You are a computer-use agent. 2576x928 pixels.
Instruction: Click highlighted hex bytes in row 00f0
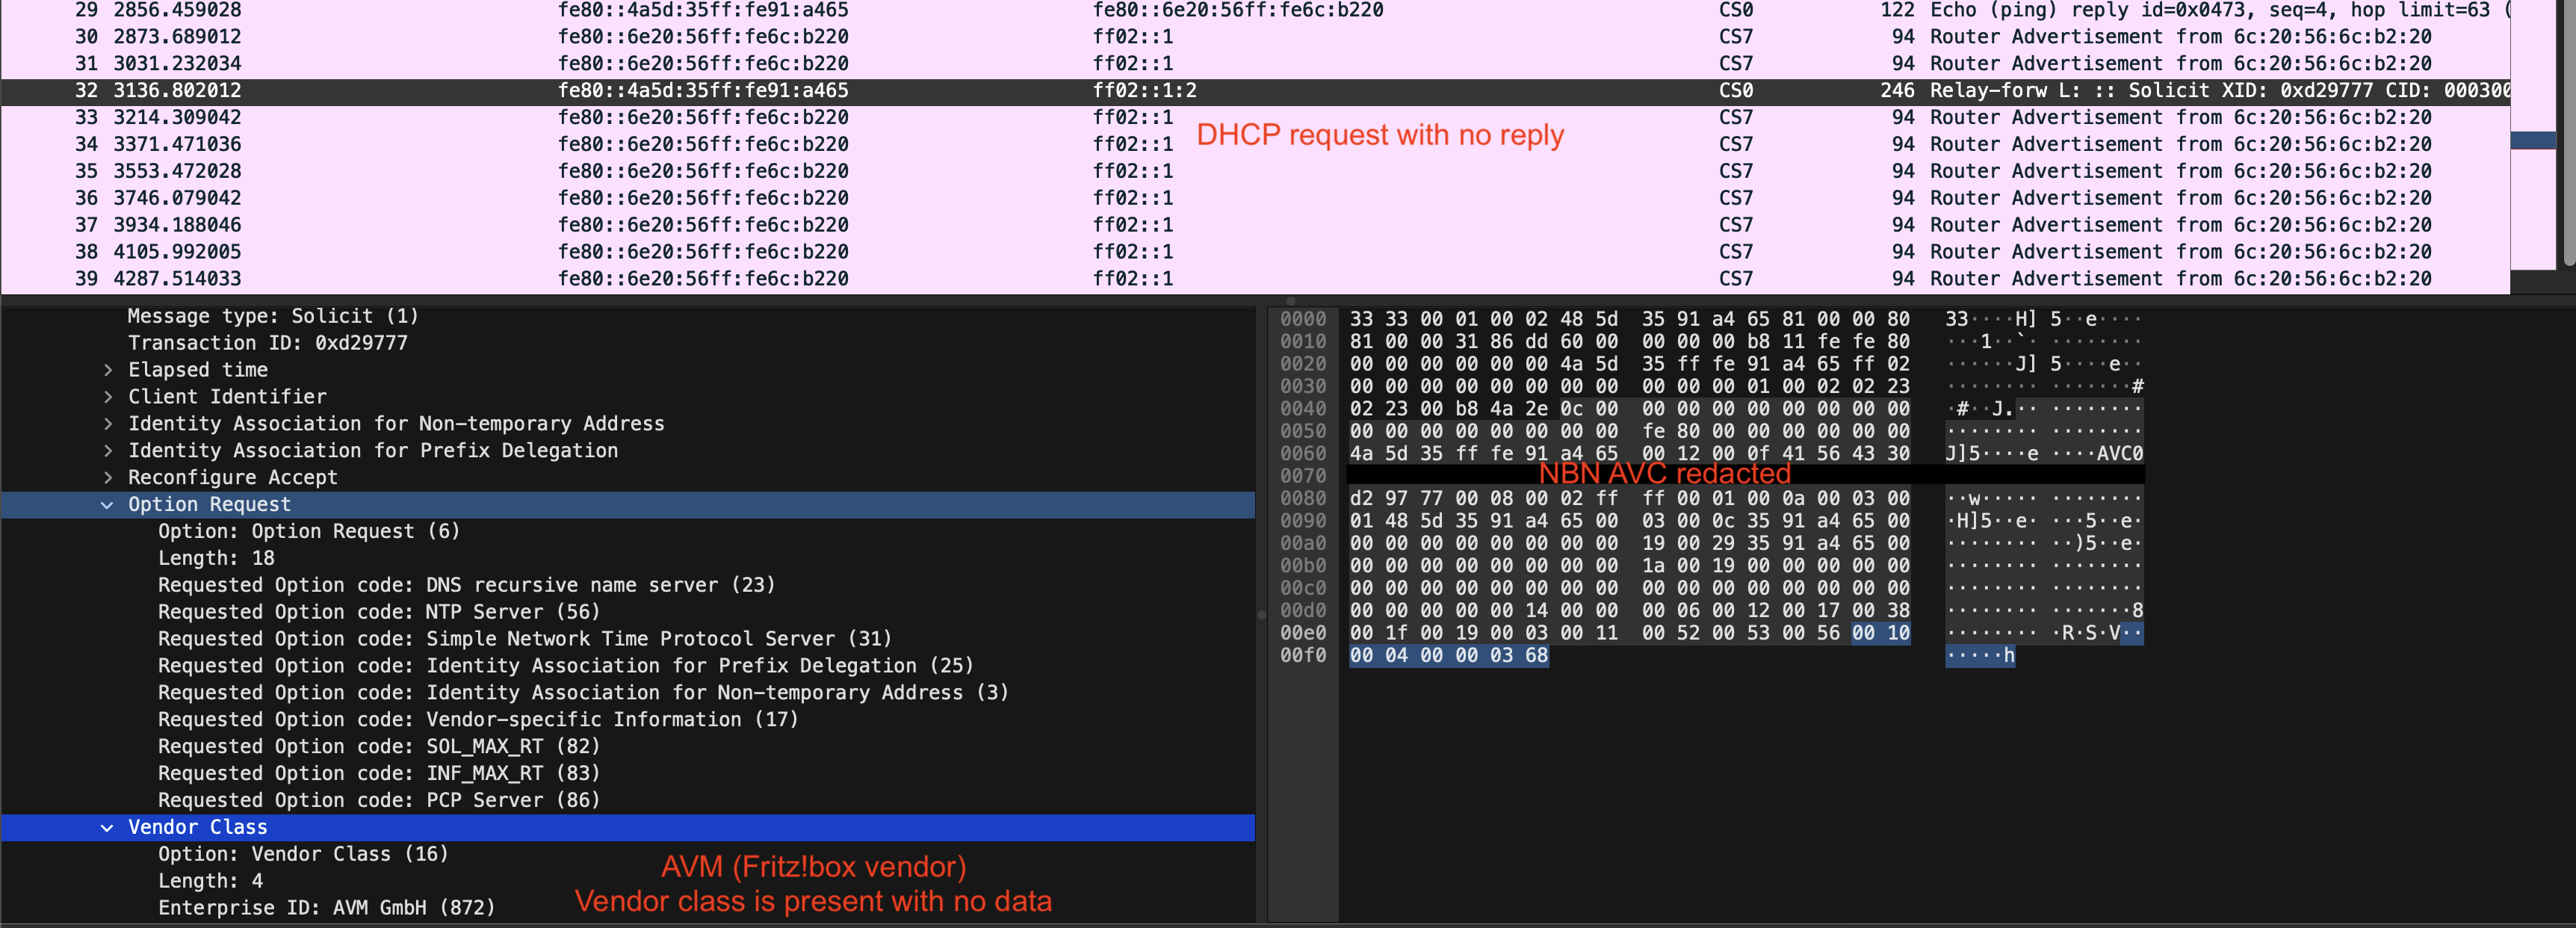pyautogui.click(x=1449, y=656)
